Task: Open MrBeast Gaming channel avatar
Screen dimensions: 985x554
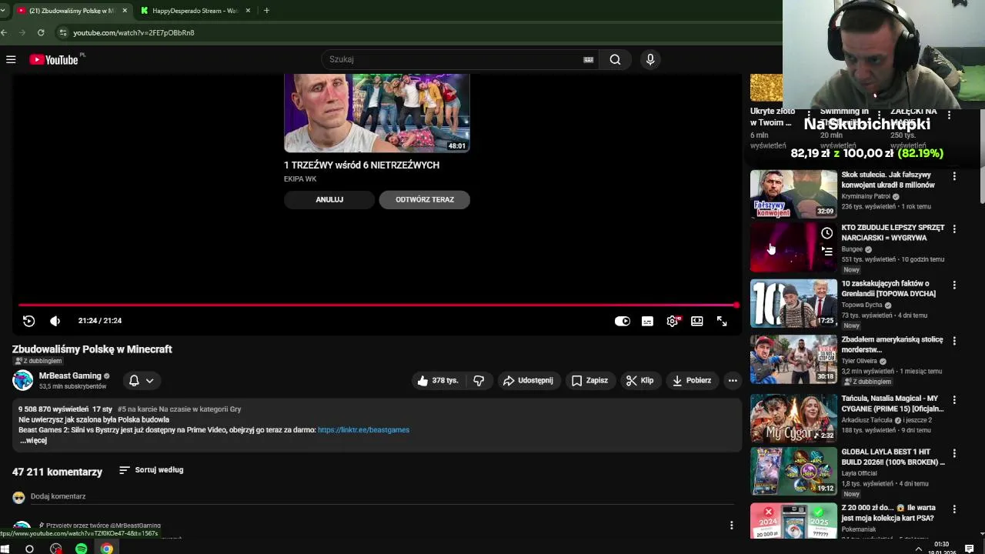Action: (x=23, y=380)
